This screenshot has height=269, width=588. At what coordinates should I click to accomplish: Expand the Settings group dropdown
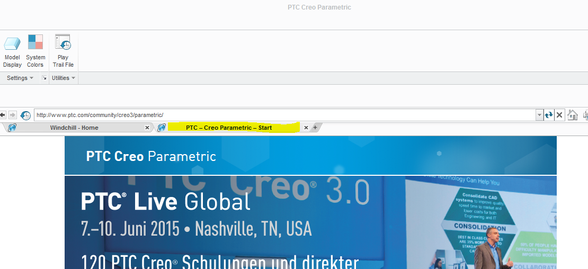click(20, 78)
